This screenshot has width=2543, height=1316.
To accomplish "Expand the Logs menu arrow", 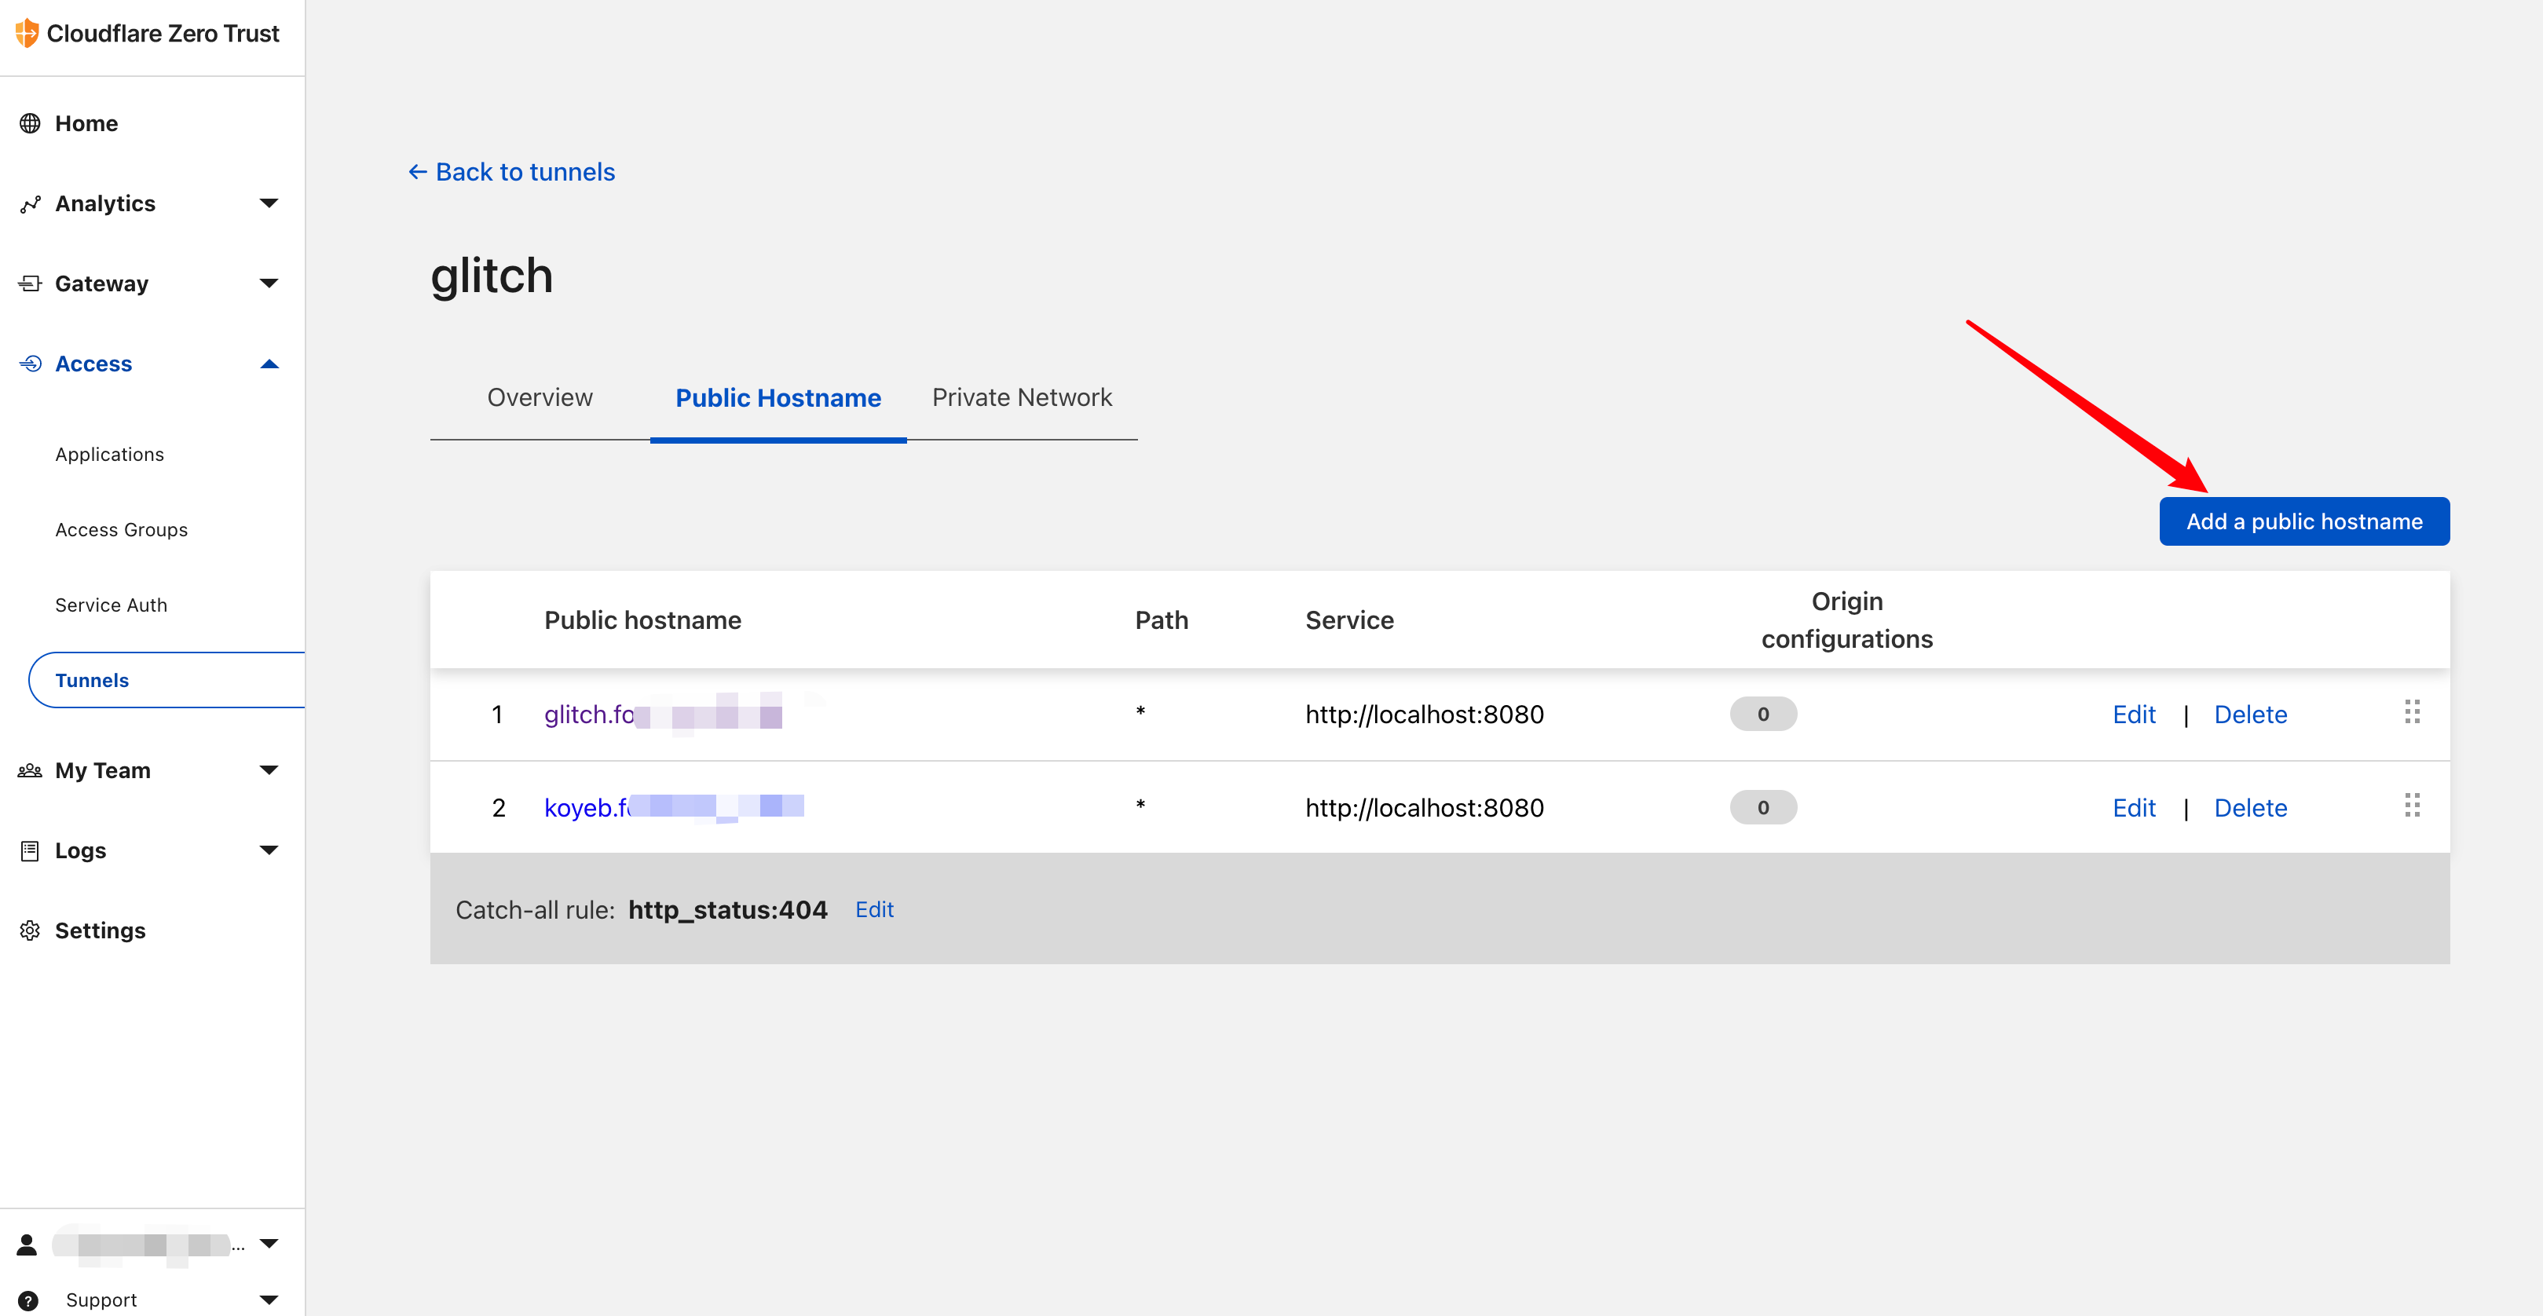I will 269,850.
